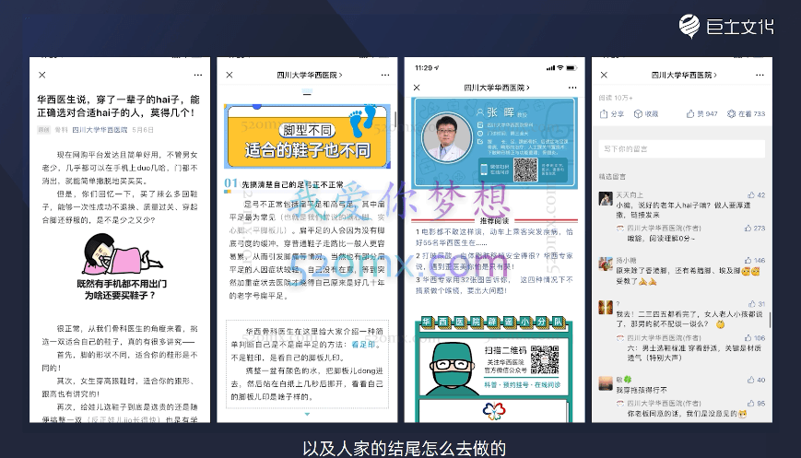Tap the hai子 article headline
The width and height of the screenshot is (801, 458).
[x=118, y=106]
